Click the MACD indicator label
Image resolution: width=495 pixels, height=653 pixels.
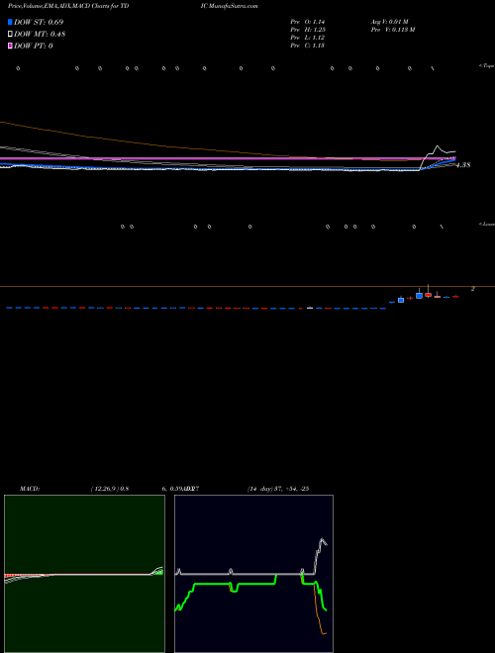coord(29,489)
